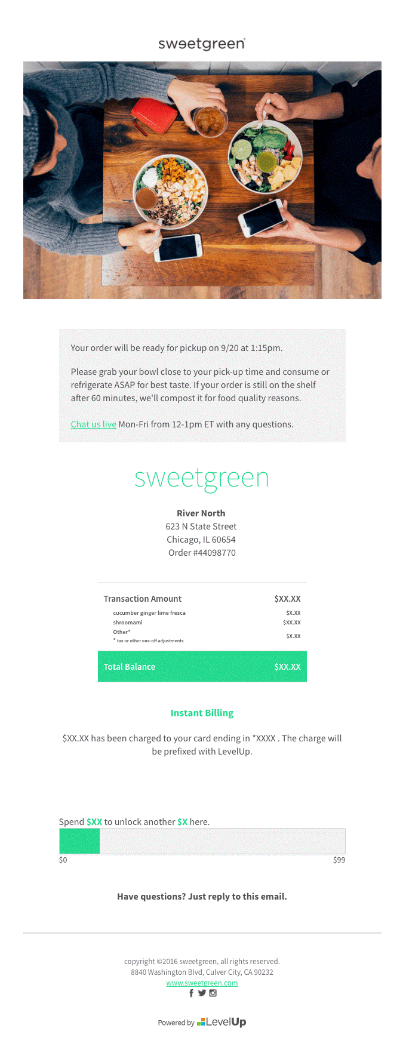
Task: Click the sweetgreen header logo
Action: [x=202, y=44]
